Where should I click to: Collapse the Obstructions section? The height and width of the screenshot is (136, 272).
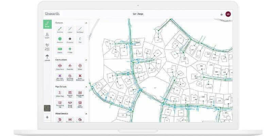[86, 60]
